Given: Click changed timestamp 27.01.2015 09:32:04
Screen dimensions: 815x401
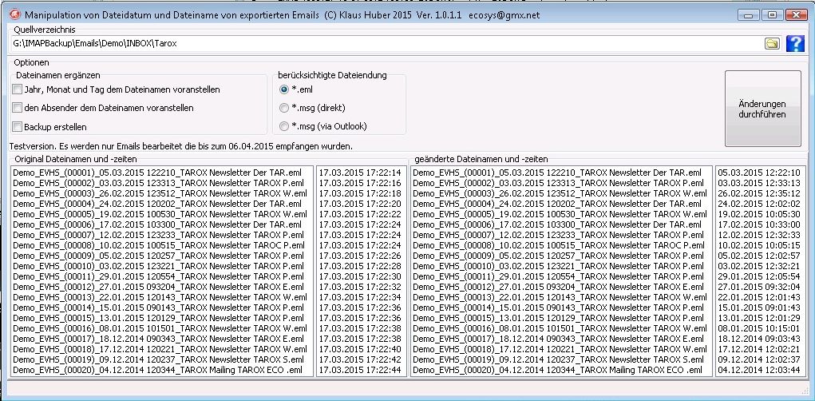Looking at the screenshot, I should coord(759,287).
